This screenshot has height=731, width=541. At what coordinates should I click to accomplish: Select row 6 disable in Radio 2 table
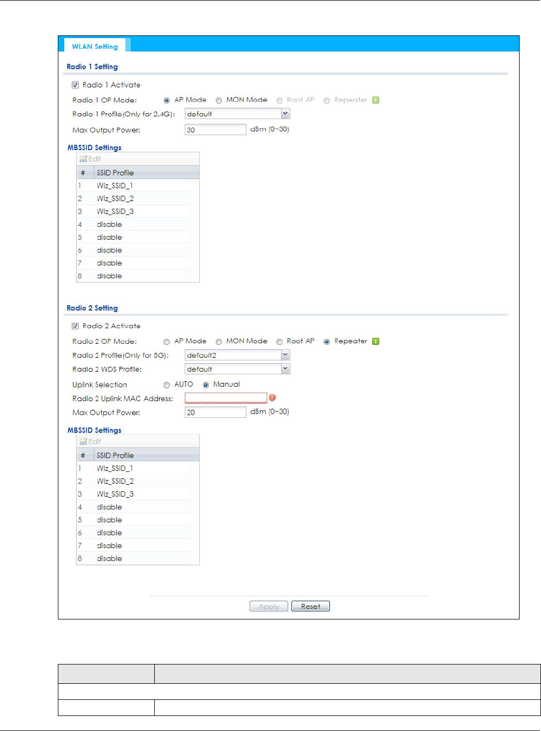click(x=133, y=533)
